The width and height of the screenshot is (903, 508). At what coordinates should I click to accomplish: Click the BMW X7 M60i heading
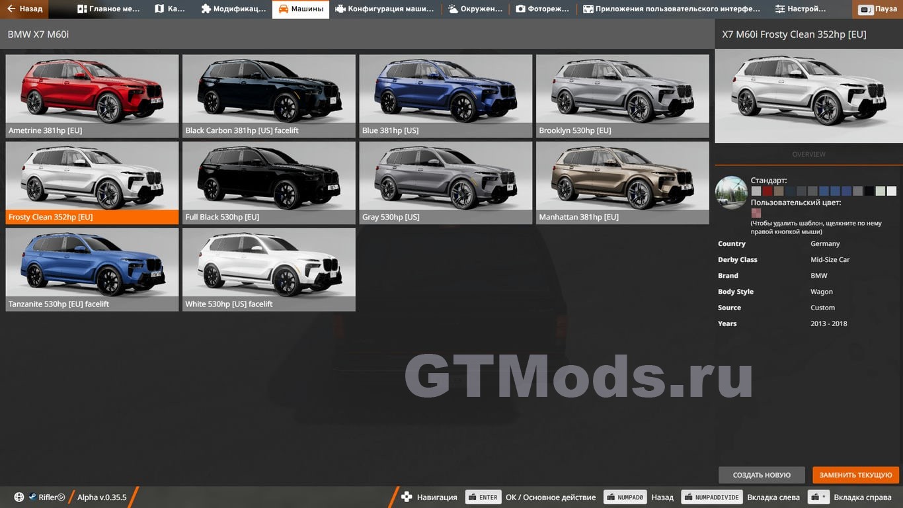(38, 34)
